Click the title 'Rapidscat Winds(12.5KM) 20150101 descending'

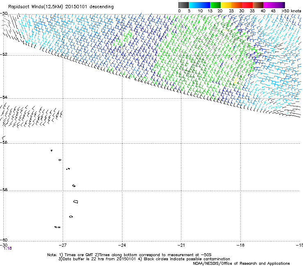(x=61, y=7)
